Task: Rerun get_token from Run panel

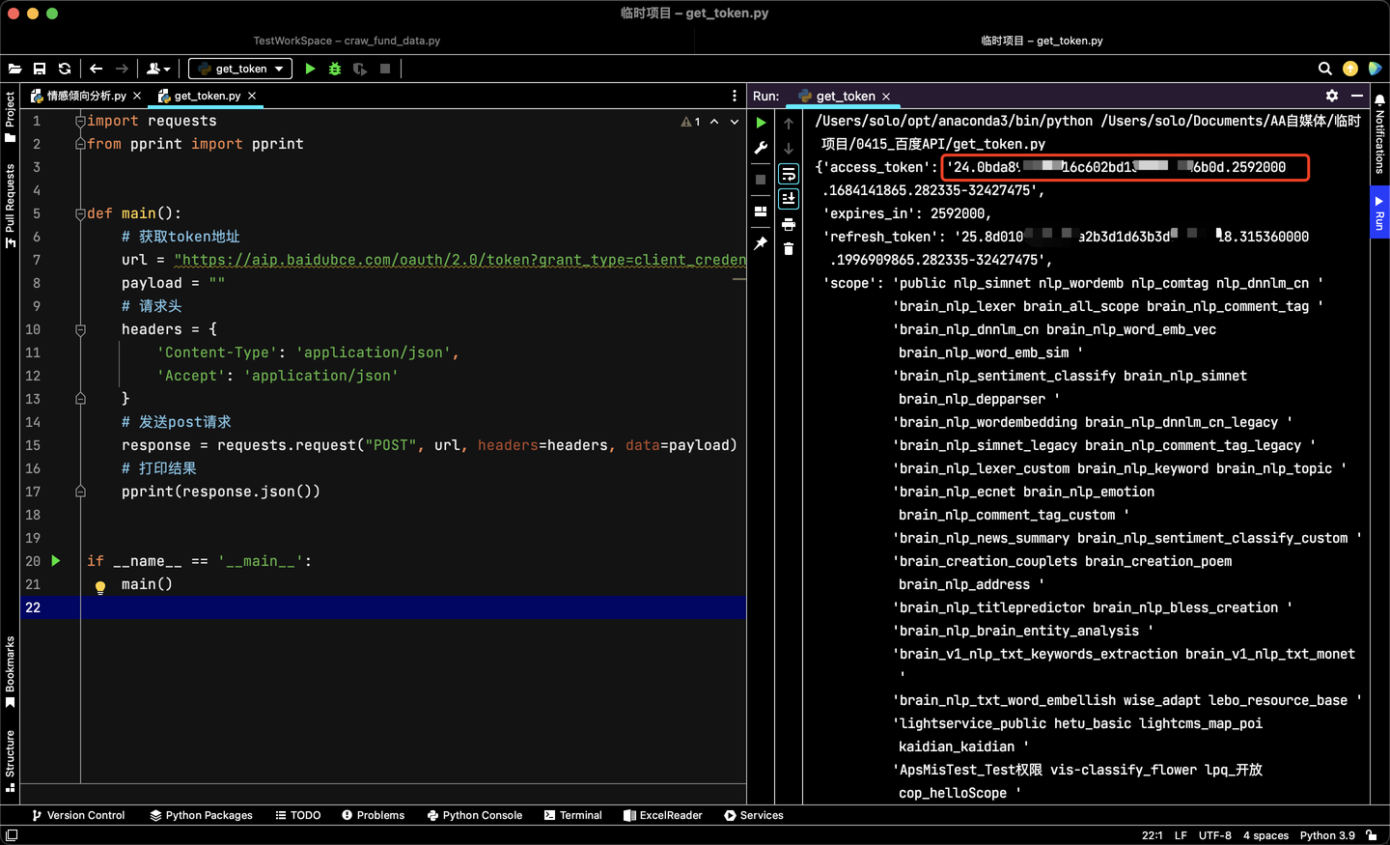Action: click(761, 123)
